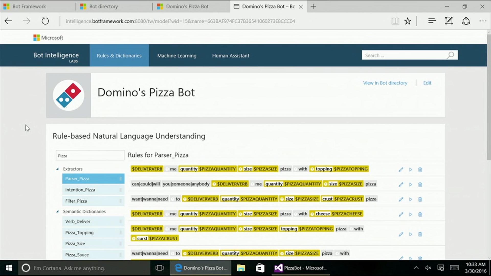491x276 pixels.
Task: Open the browser More actions menu
Action: [x=483, y=21]
